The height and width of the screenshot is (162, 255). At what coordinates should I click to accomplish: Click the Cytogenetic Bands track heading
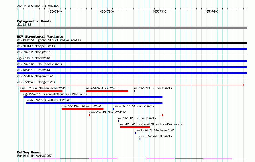[x=34, y=21]
